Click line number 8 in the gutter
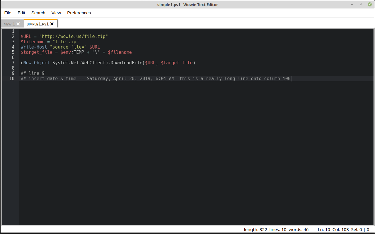Image resolution: width=375 pixels, height=234 pixels. tap(13, 68)
